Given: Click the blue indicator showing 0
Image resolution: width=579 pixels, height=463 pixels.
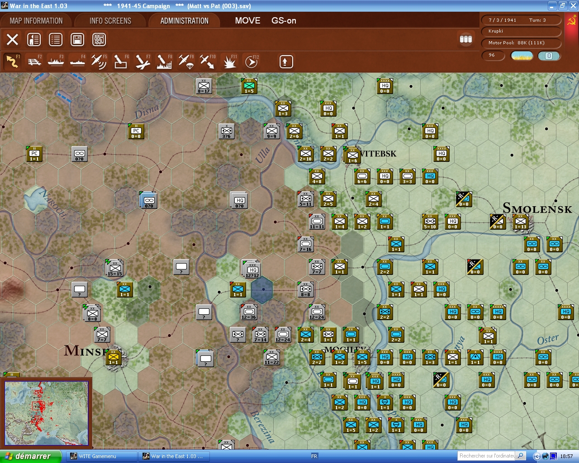Looking at the screenshot, I should point(549,56).
